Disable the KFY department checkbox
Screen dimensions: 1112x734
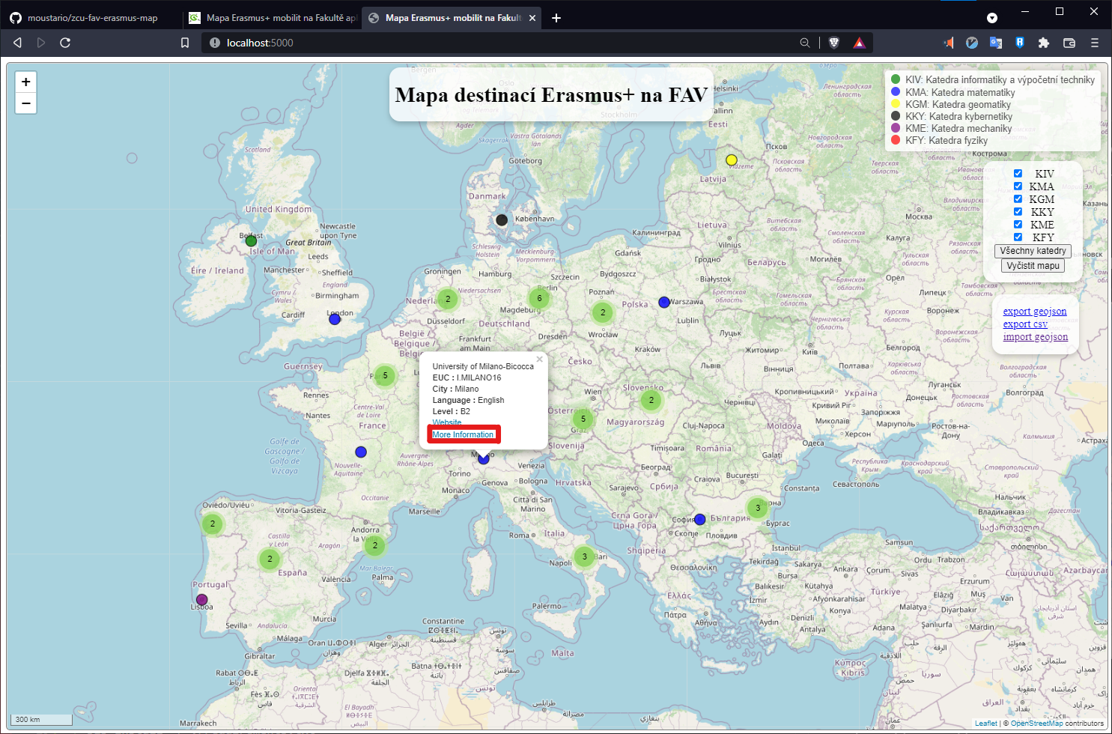tap(1018, 237)
